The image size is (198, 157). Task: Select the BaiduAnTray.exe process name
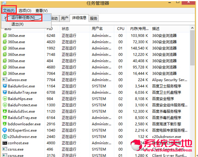(22, 92)
